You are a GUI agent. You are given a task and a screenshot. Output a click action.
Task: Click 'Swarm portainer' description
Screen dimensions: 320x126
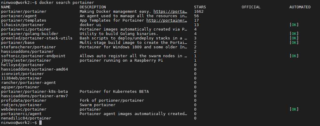pyautogui.click(x=98, y=105)
